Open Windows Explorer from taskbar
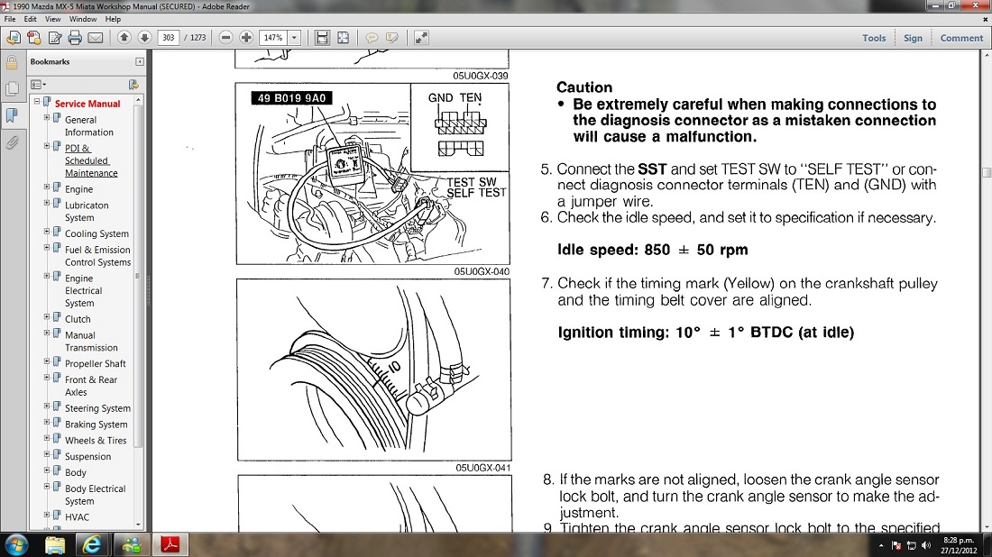Image resolution: width=992 pixels, height=557 pixels. click(x=55, y=545)
